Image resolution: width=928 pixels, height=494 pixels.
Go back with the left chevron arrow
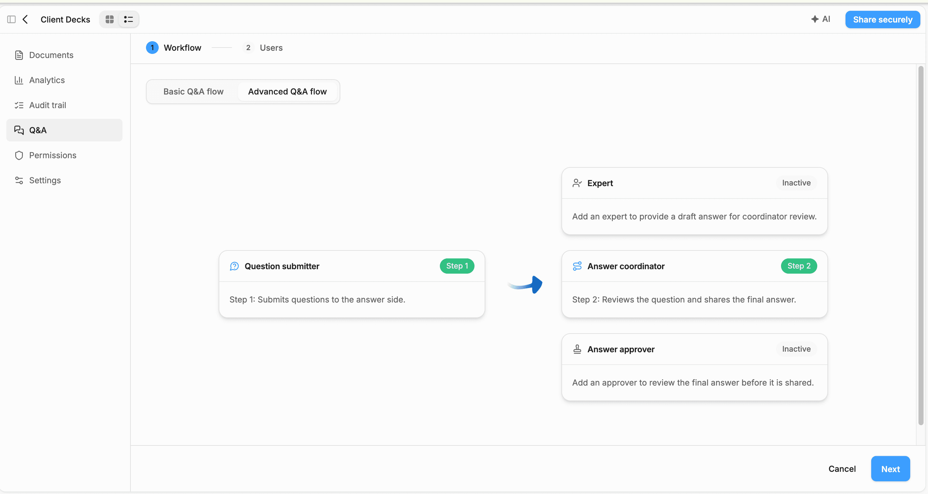[x=25, y=19]
